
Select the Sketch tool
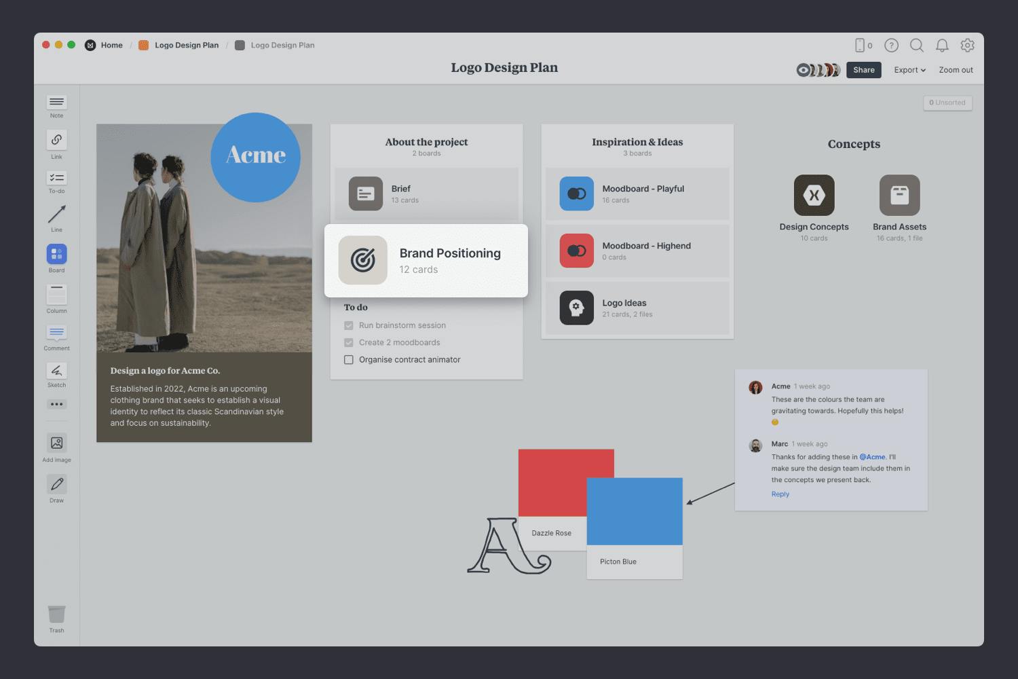coord(56,371)
